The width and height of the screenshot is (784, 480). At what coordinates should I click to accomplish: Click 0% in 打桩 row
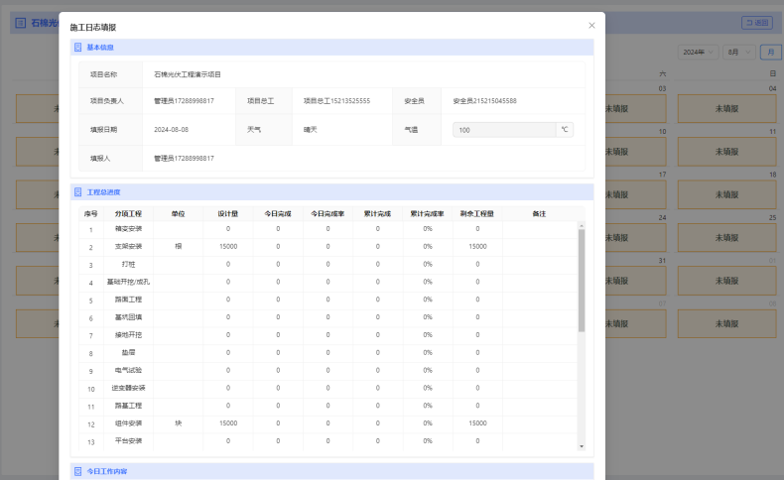tap(428, 264)
